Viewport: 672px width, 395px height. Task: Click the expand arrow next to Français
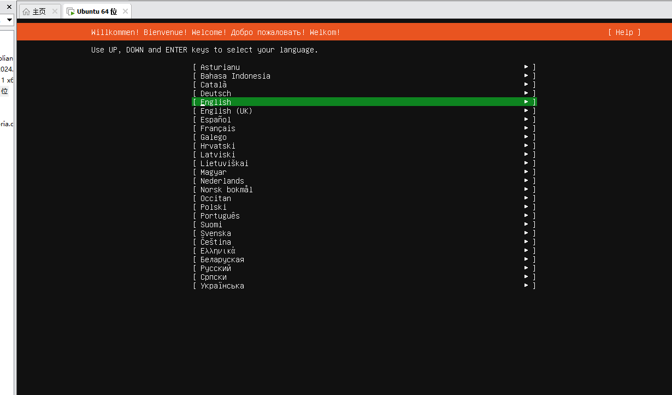click(x=526, y=128)
